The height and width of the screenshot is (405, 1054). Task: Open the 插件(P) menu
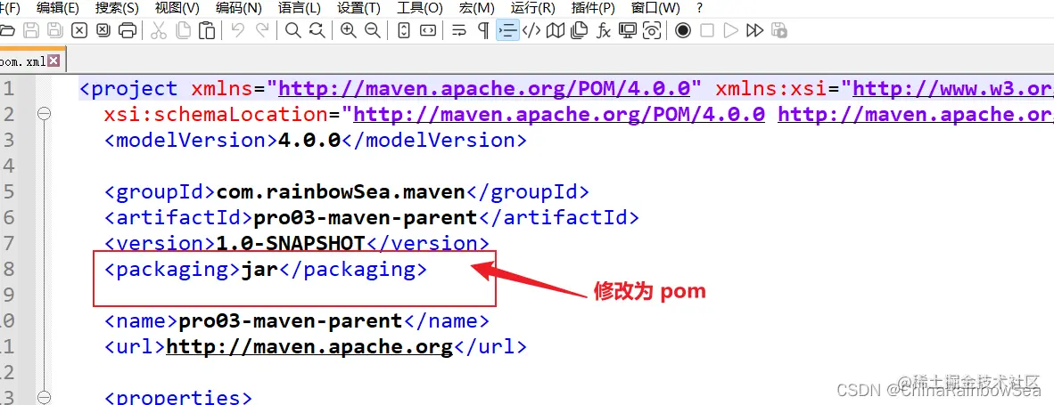tap(593, 8)
